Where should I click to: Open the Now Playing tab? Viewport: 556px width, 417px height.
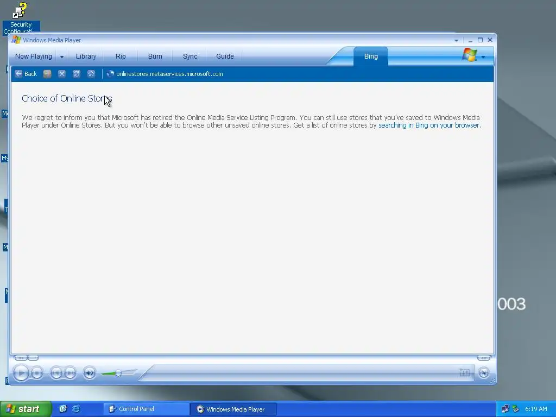coord(33,56)
